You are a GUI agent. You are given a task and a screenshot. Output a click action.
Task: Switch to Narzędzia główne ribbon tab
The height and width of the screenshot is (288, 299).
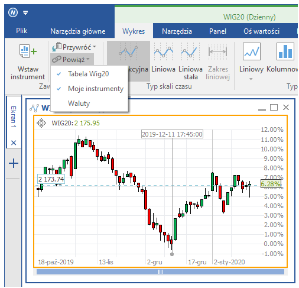pyautogui.click(x=78, y=31)
